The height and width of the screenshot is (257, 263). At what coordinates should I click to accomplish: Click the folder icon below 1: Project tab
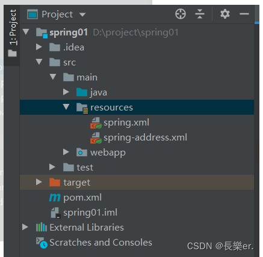tap(12, 53)
